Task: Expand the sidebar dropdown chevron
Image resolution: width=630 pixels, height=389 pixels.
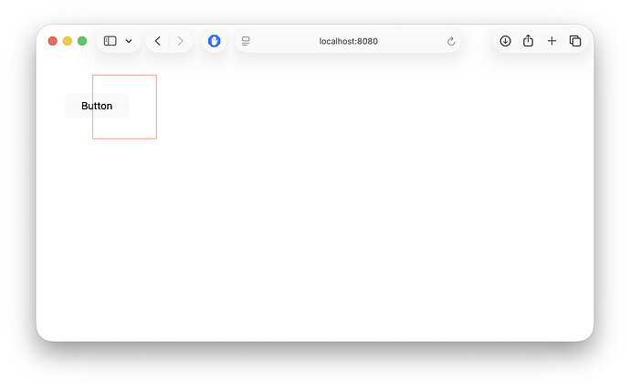Action: point(129,41)
